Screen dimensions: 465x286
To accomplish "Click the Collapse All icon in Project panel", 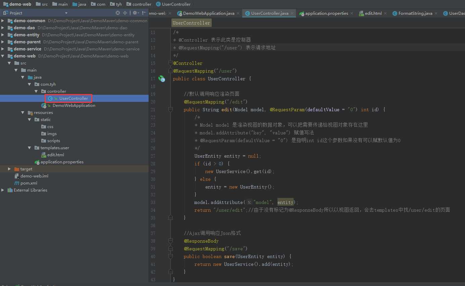I will click(125, 13).
